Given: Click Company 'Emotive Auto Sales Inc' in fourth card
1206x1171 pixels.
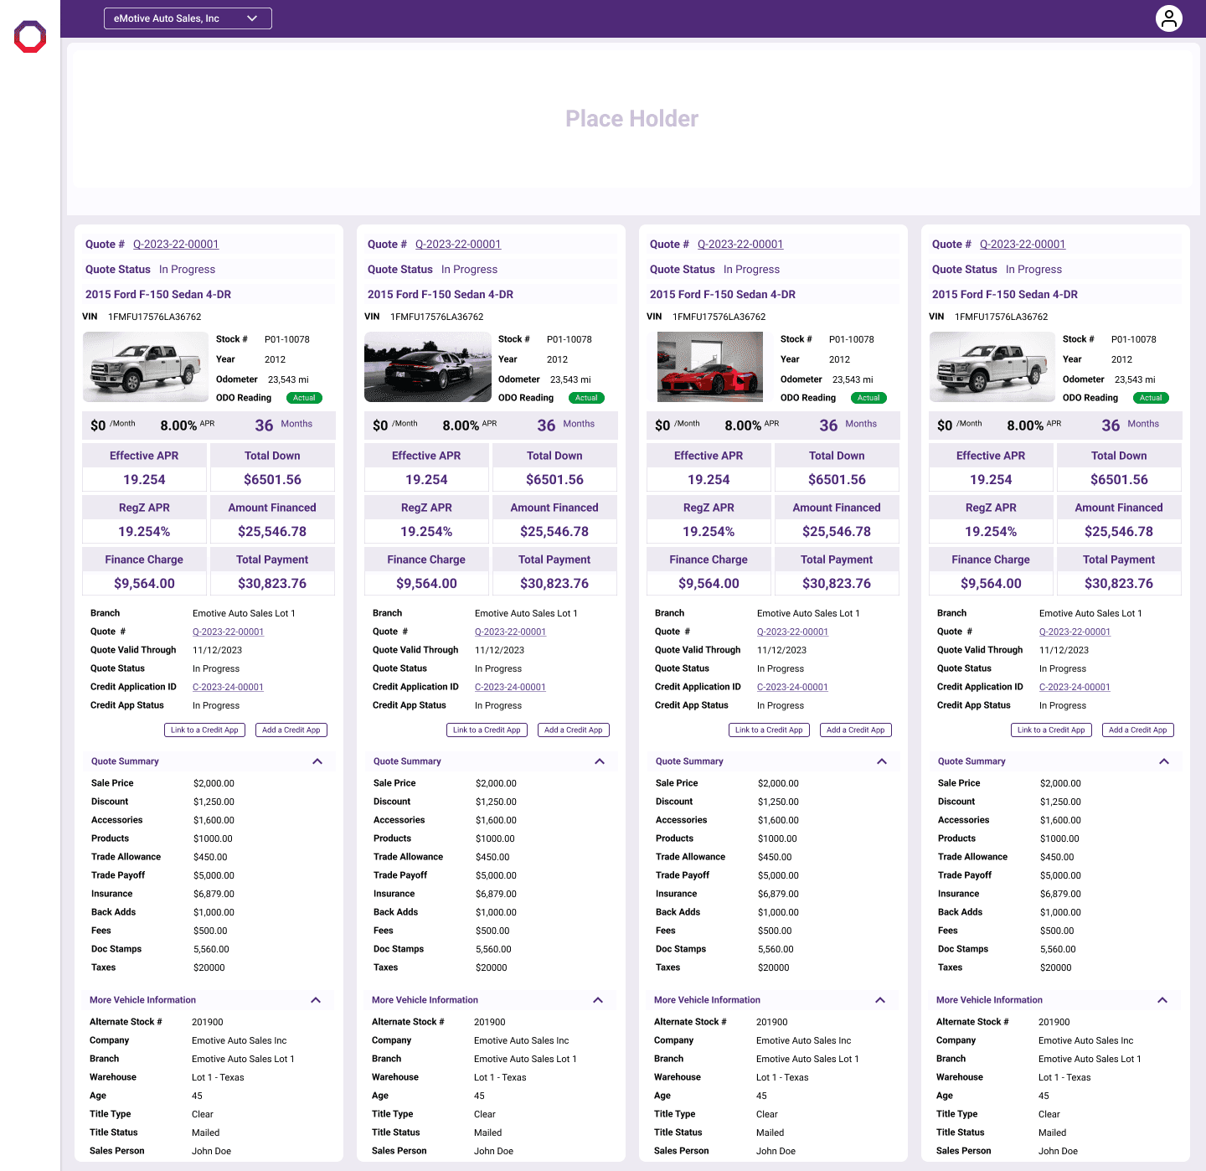Looking at the screenshot, I should [1085, 1040].
